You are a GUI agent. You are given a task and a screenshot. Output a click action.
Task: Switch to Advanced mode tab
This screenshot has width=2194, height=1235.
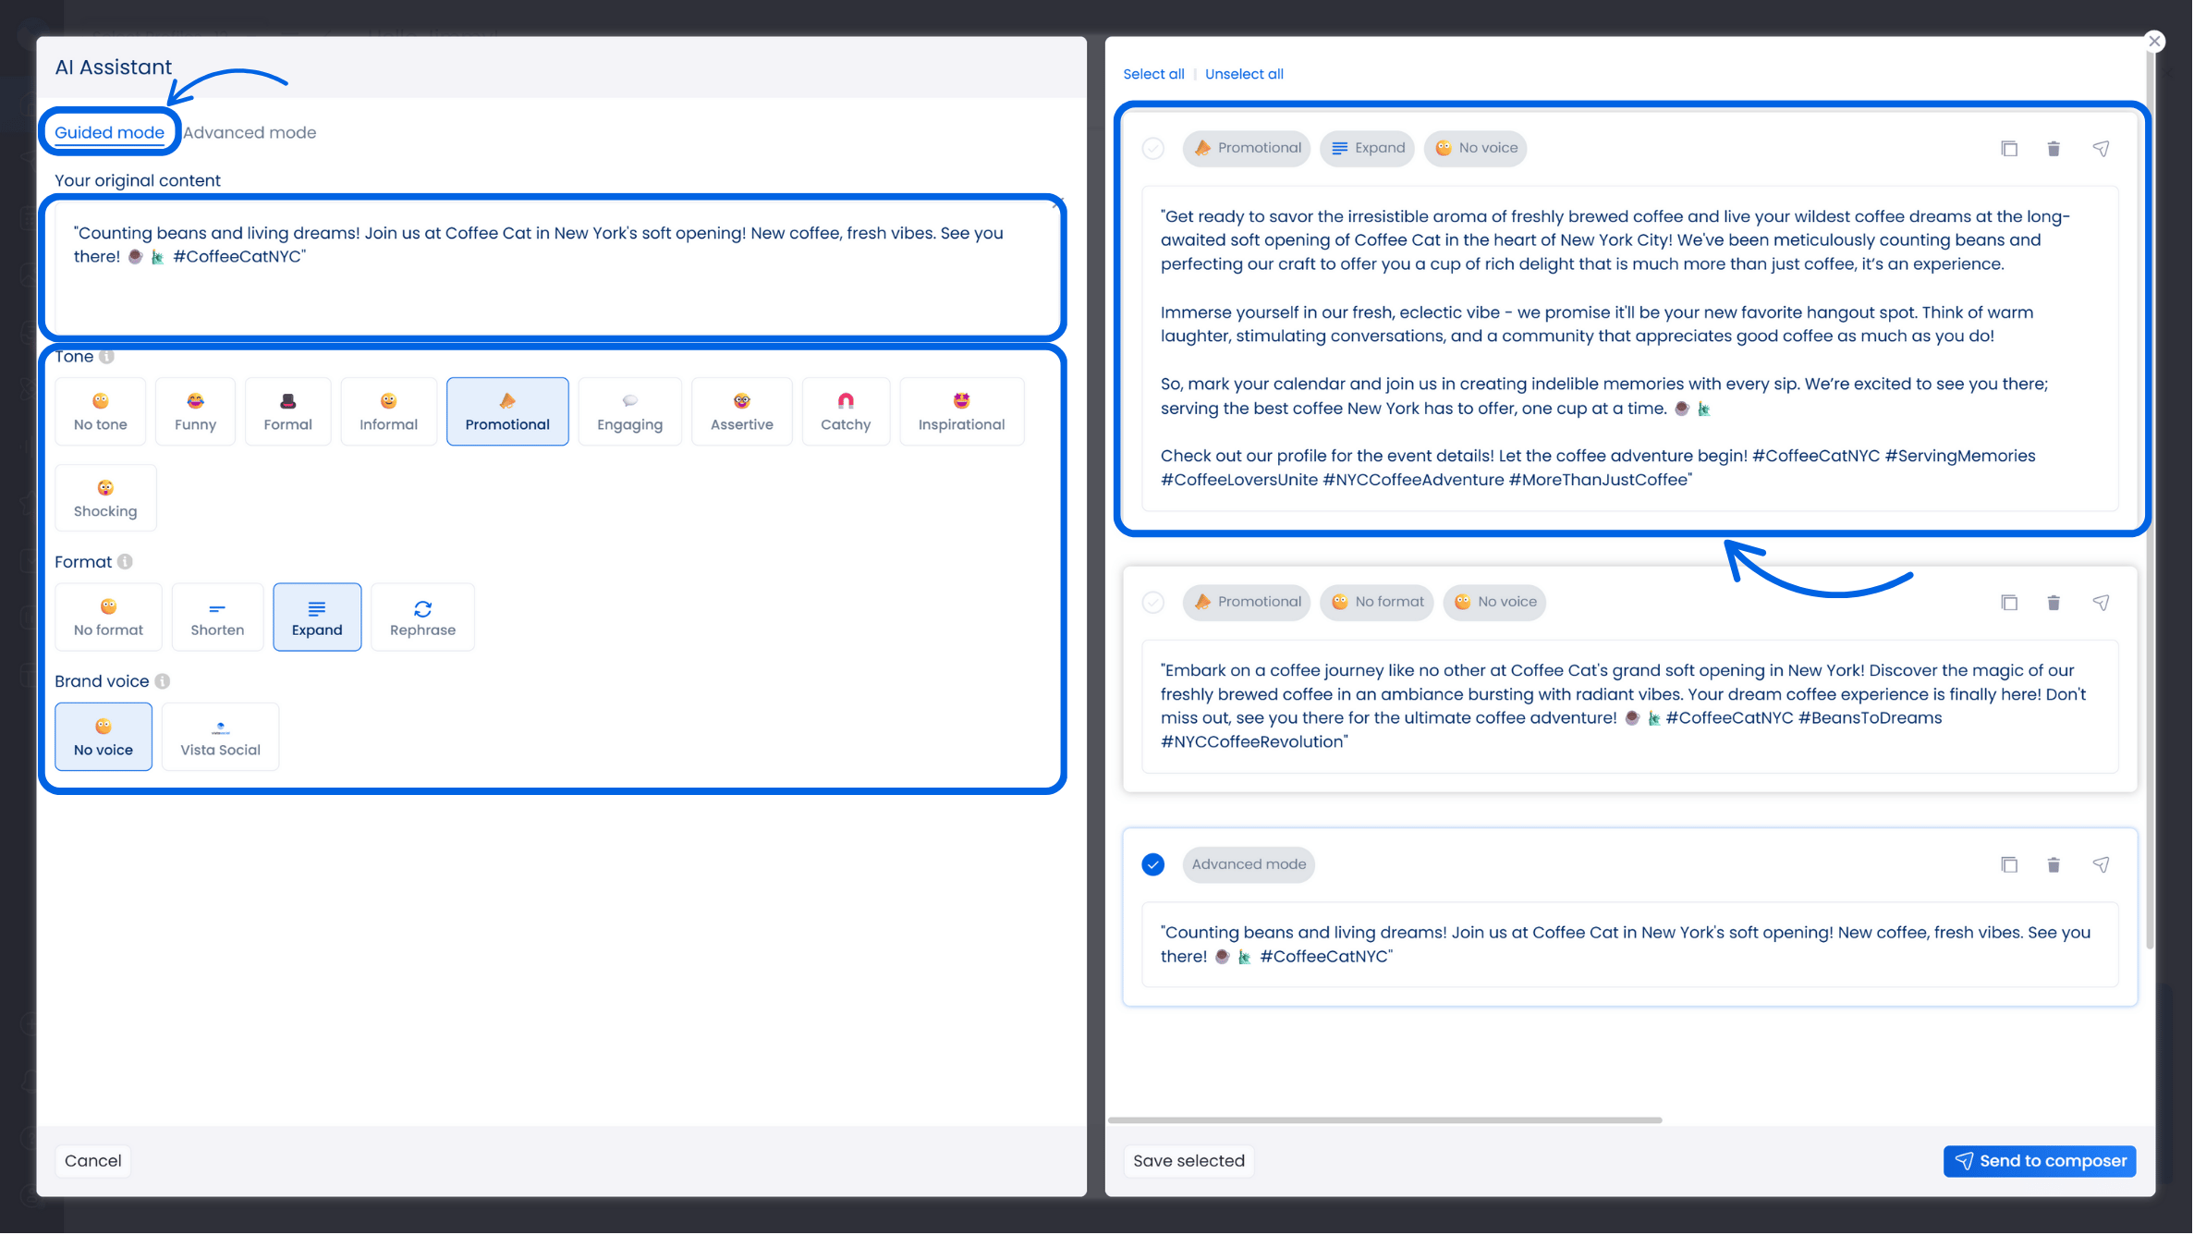pyautogui.click(x=250, y=133)
